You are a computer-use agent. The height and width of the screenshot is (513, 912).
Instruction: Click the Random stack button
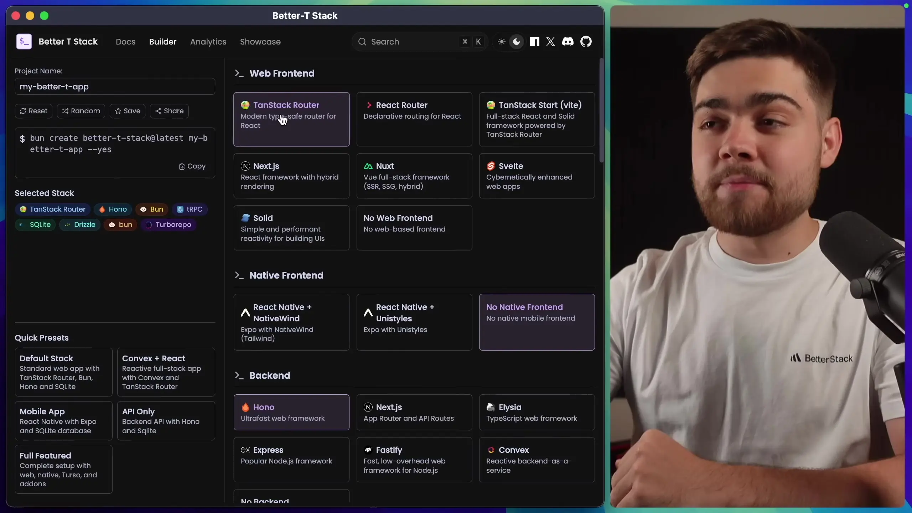(81, 111)
